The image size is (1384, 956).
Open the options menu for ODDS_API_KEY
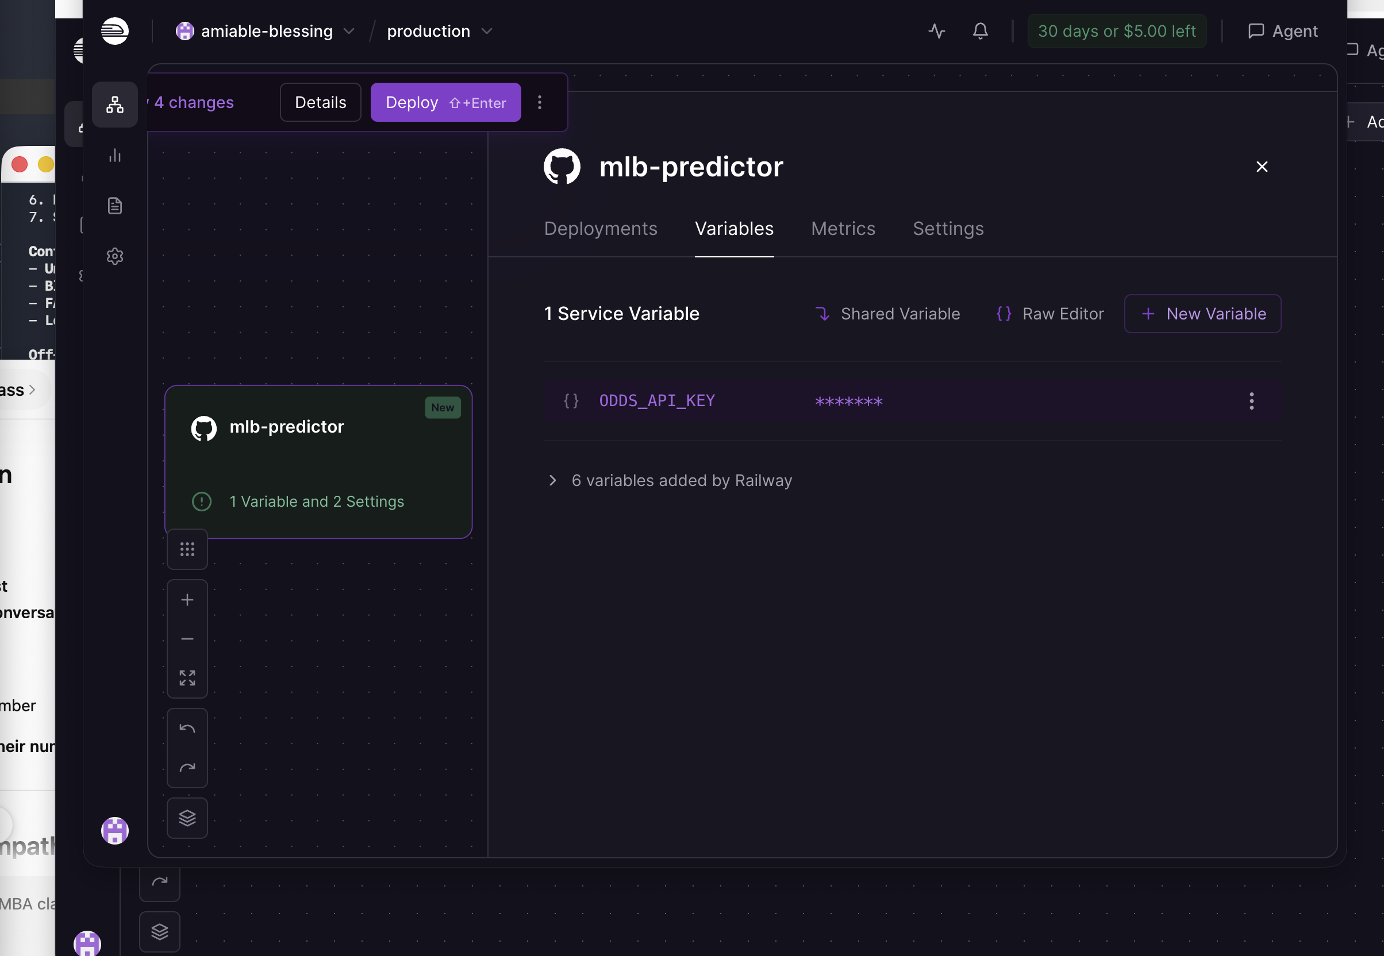pyautogui.click(x=1251, y=401)
